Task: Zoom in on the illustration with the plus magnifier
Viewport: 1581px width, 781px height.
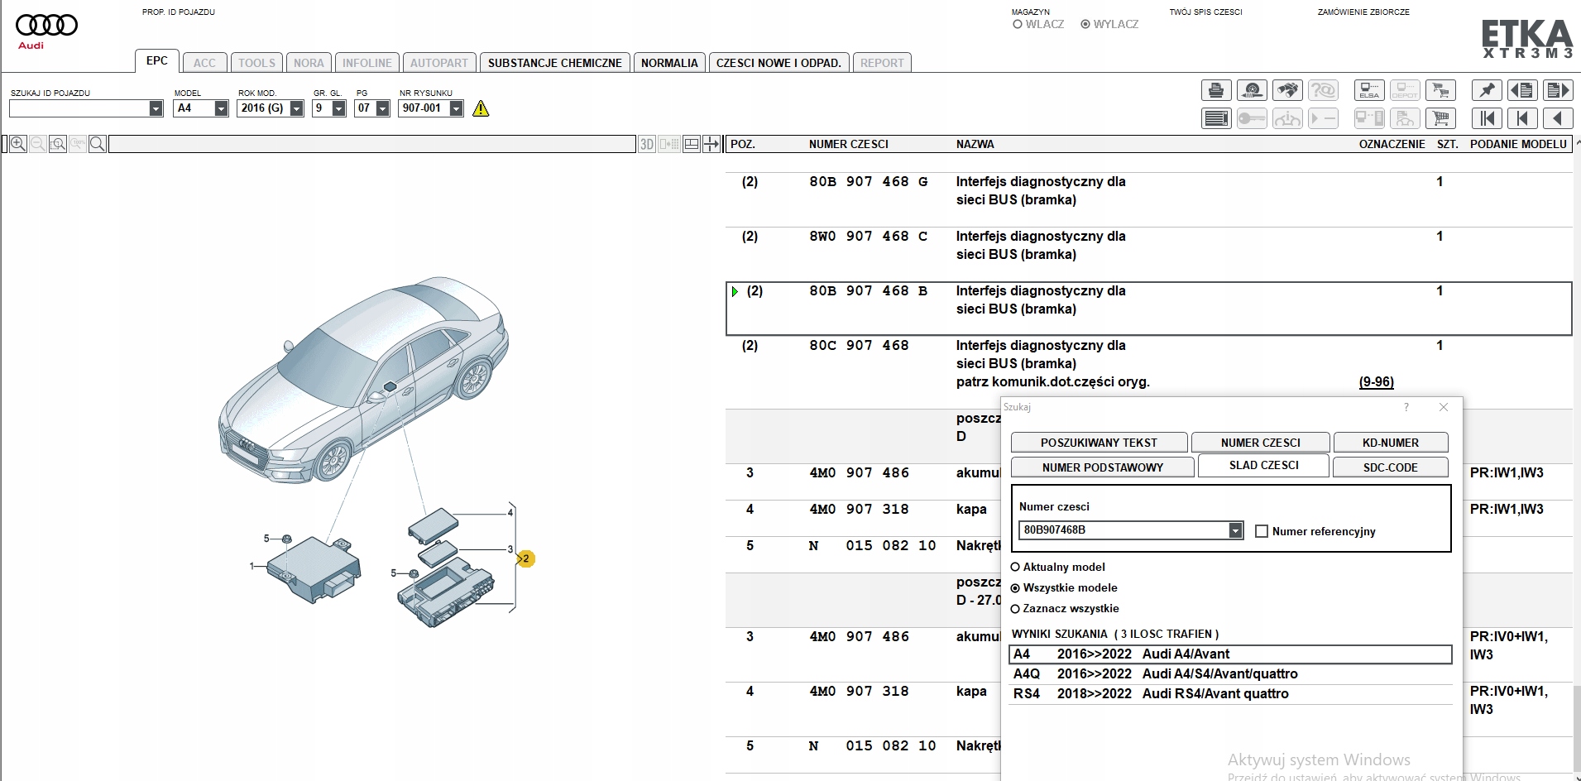Action: pos(18,144)
